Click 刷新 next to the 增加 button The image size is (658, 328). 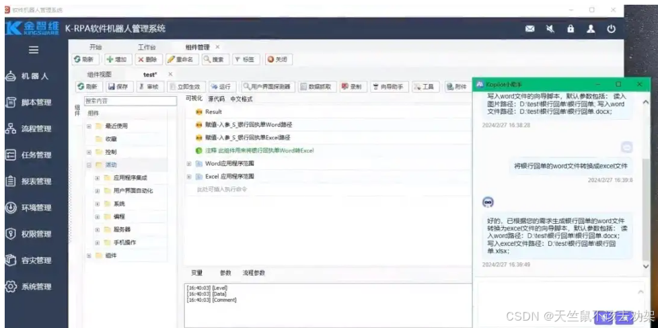point(85,60)
